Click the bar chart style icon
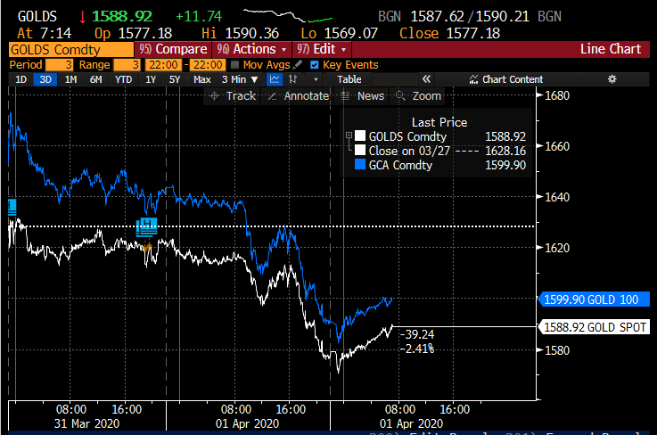Screen dimensions: 657x435 (292, 79)
